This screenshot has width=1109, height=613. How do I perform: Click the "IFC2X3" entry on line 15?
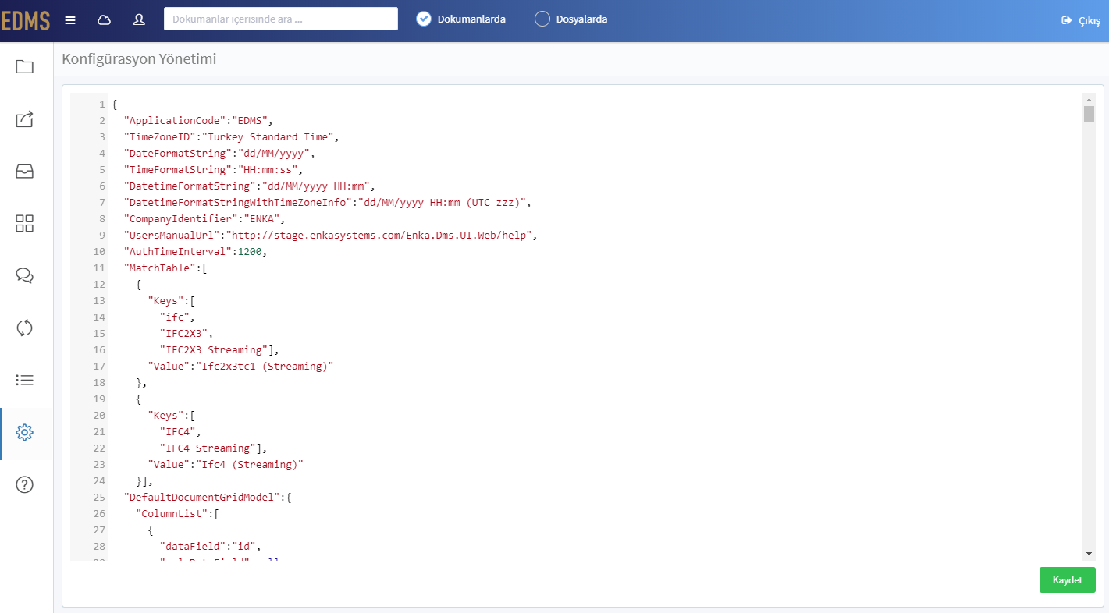pyautogui.click(x=184, y=334)
